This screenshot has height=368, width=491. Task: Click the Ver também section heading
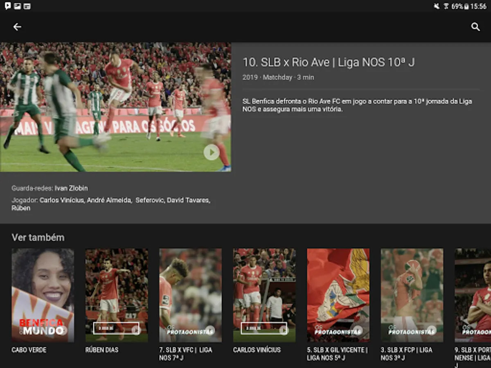[38, 238]
